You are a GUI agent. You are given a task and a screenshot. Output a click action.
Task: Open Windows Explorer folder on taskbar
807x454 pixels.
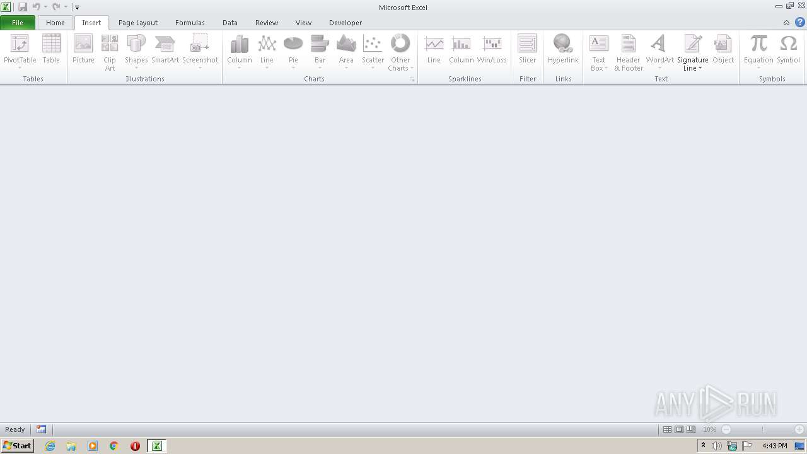pyautogui.click(x=71, y=446)
